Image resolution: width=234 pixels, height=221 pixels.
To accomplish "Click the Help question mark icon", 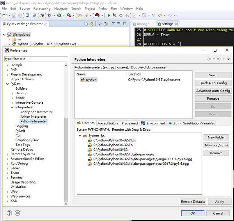I will pyautogui.click(x=9, y=213).
